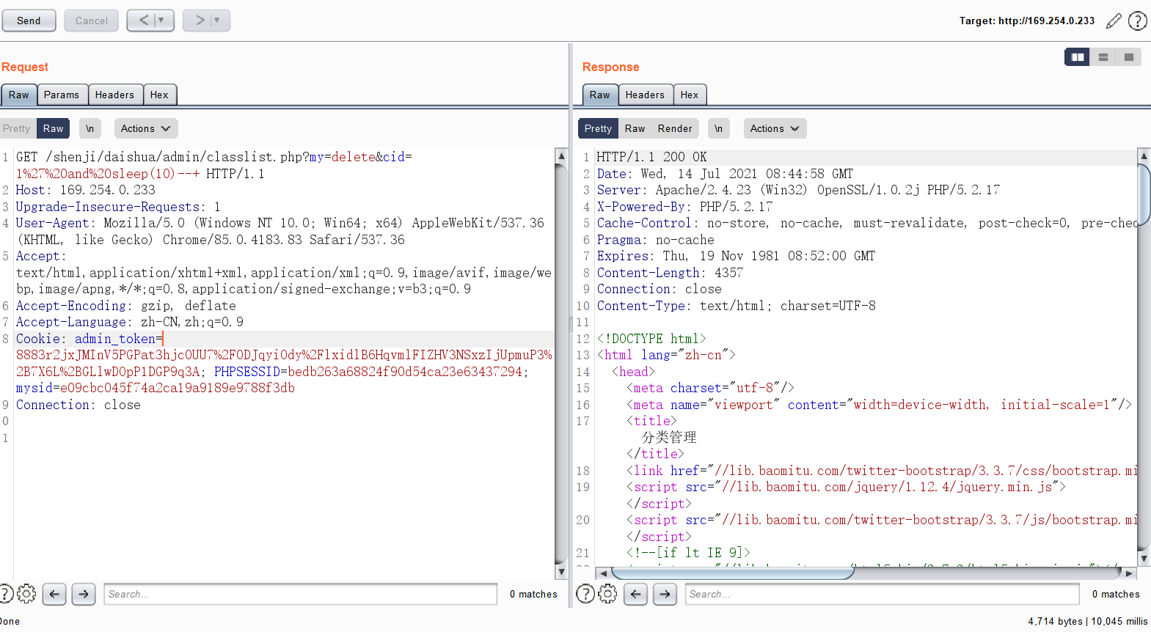This screenshot has width=1151, height=632.
Task: Go to next request in history
Action: coord(199,21)
